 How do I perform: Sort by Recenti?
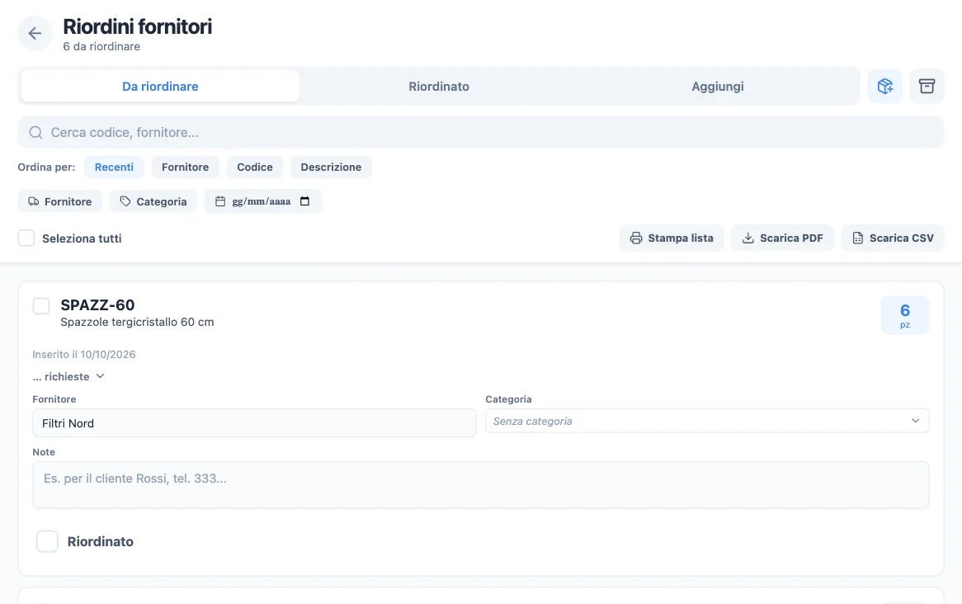[114, 167]
